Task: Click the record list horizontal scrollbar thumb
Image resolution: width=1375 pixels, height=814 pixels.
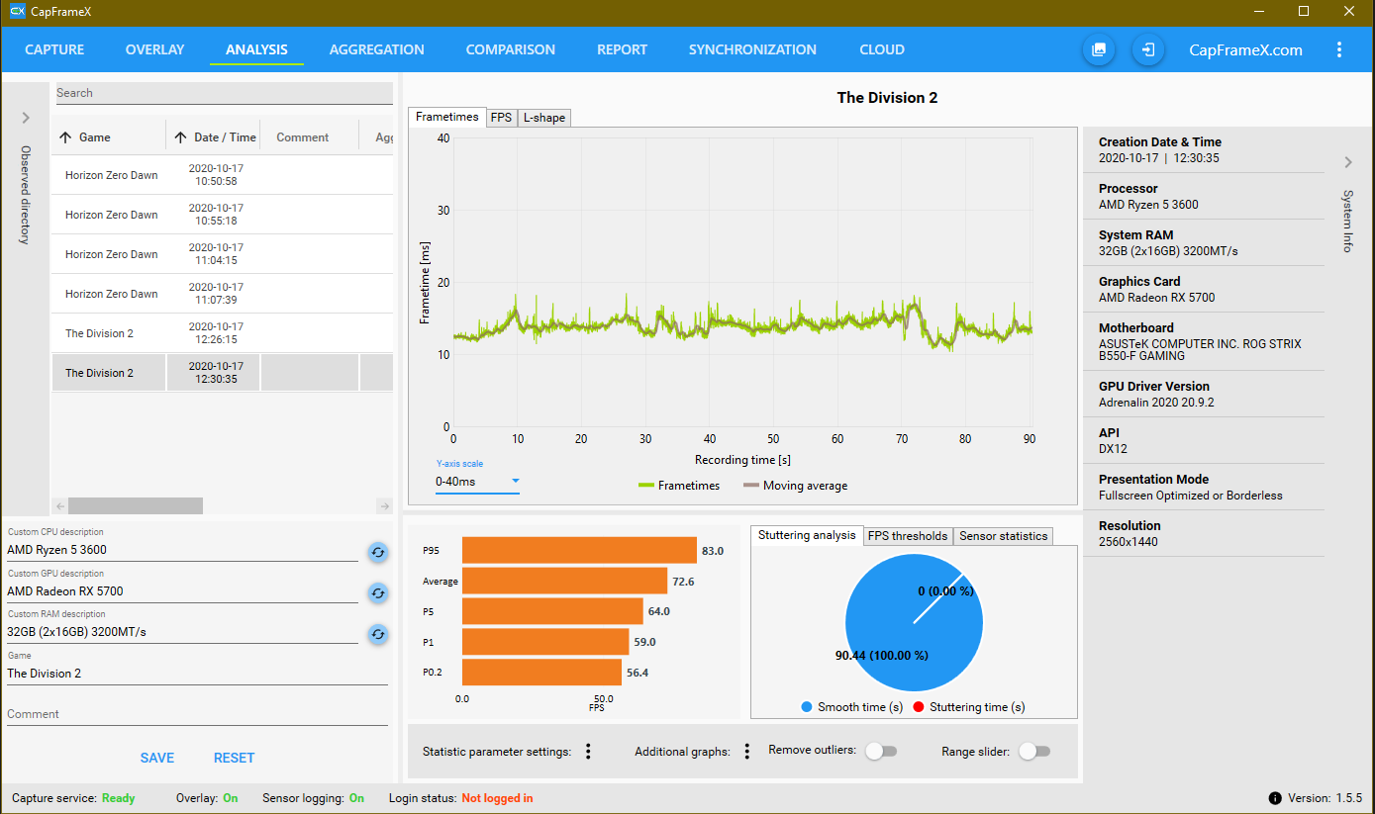Action: [x=136, y=505]
